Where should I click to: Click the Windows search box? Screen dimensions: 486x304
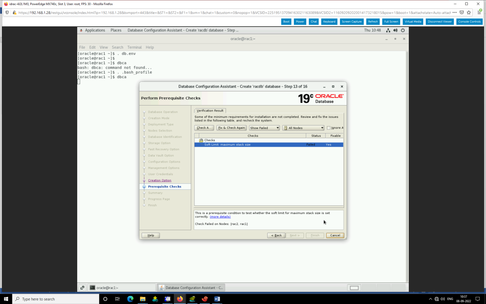(x=56, y=299)
